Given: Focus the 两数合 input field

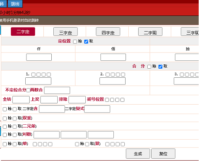Looking at the screenshot, I should (57, 90).
